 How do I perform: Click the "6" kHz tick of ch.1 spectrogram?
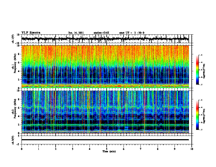[x=19, y=62]
